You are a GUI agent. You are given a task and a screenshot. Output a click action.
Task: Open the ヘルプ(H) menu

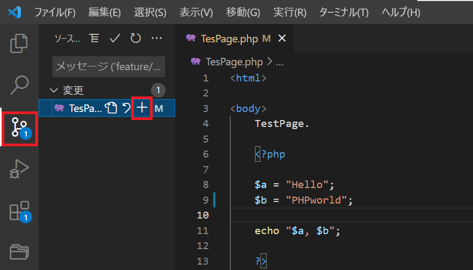[x=401, y=12]
